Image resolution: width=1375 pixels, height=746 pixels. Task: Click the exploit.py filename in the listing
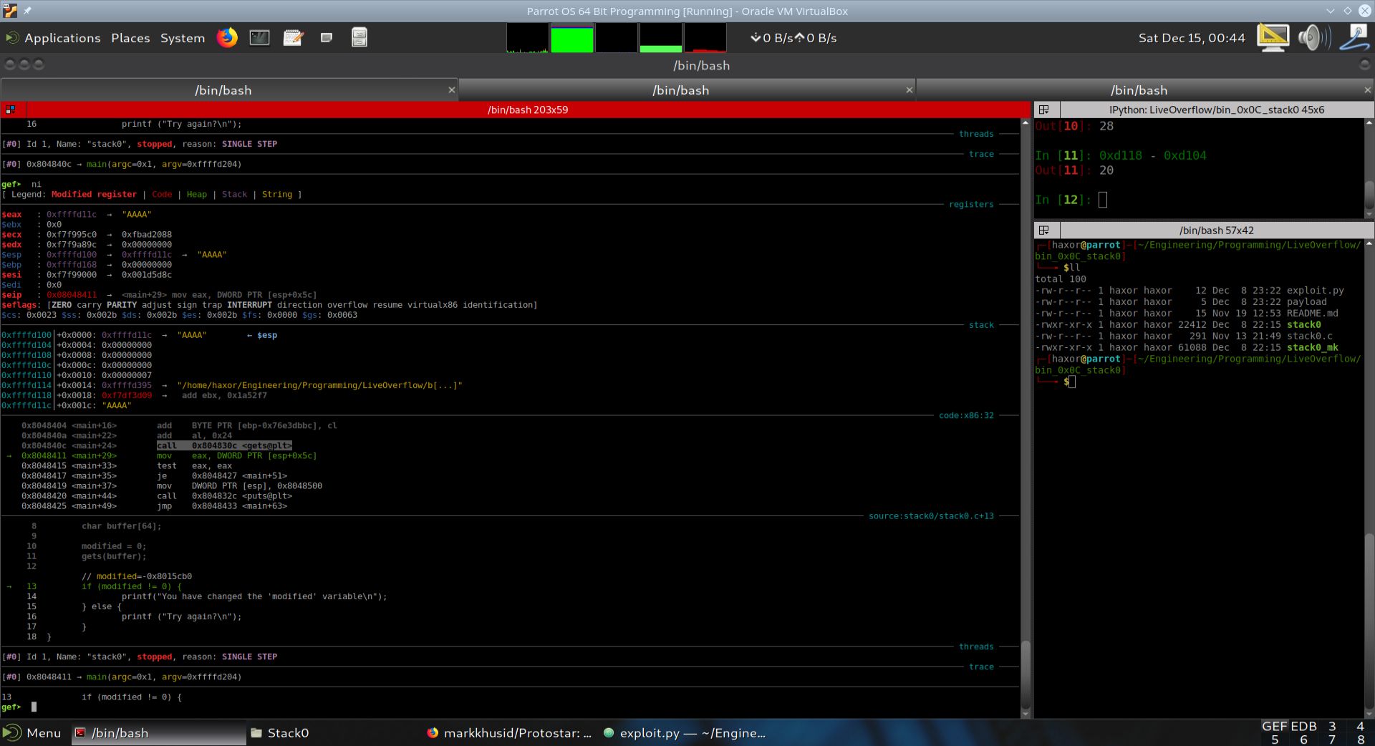click(1315, 290)
